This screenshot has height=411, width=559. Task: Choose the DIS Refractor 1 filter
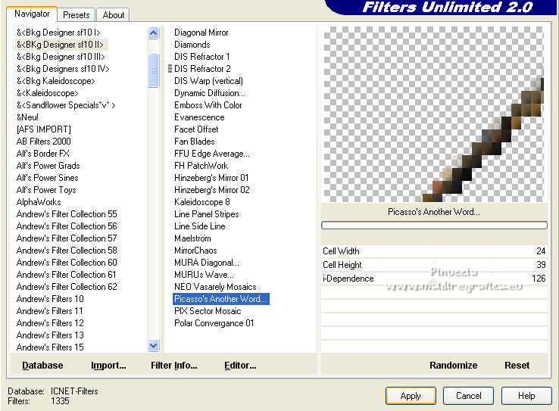[201, 57]
